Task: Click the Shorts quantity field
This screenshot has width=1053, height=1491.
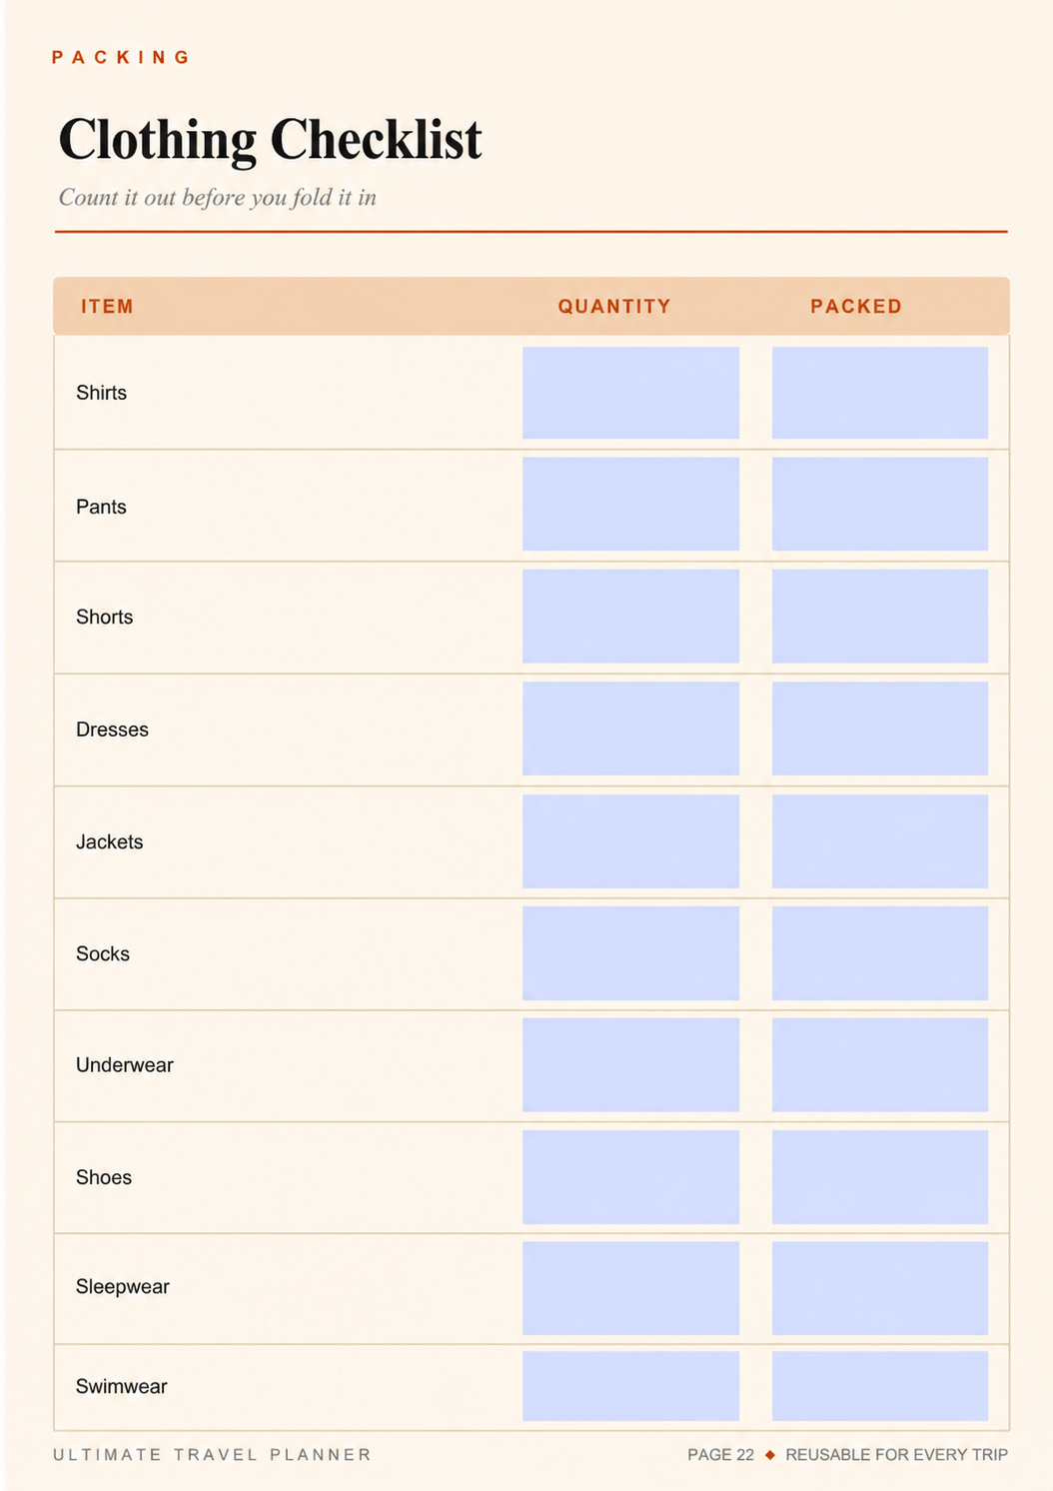Action: click(630, 617)
